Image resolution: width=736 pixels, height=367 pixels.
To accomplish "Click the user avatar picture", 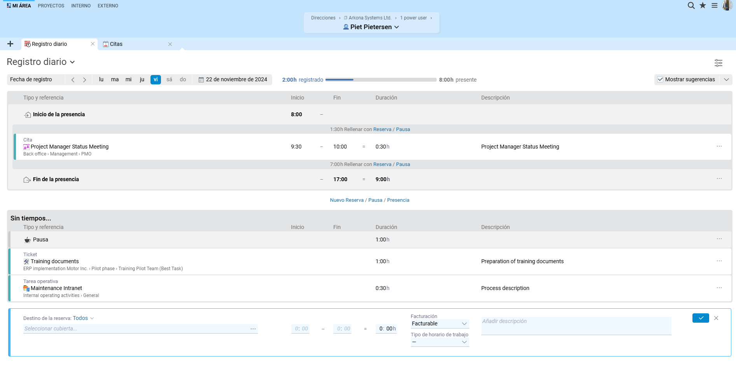I will pyautogui.click(x=727, y=5).
